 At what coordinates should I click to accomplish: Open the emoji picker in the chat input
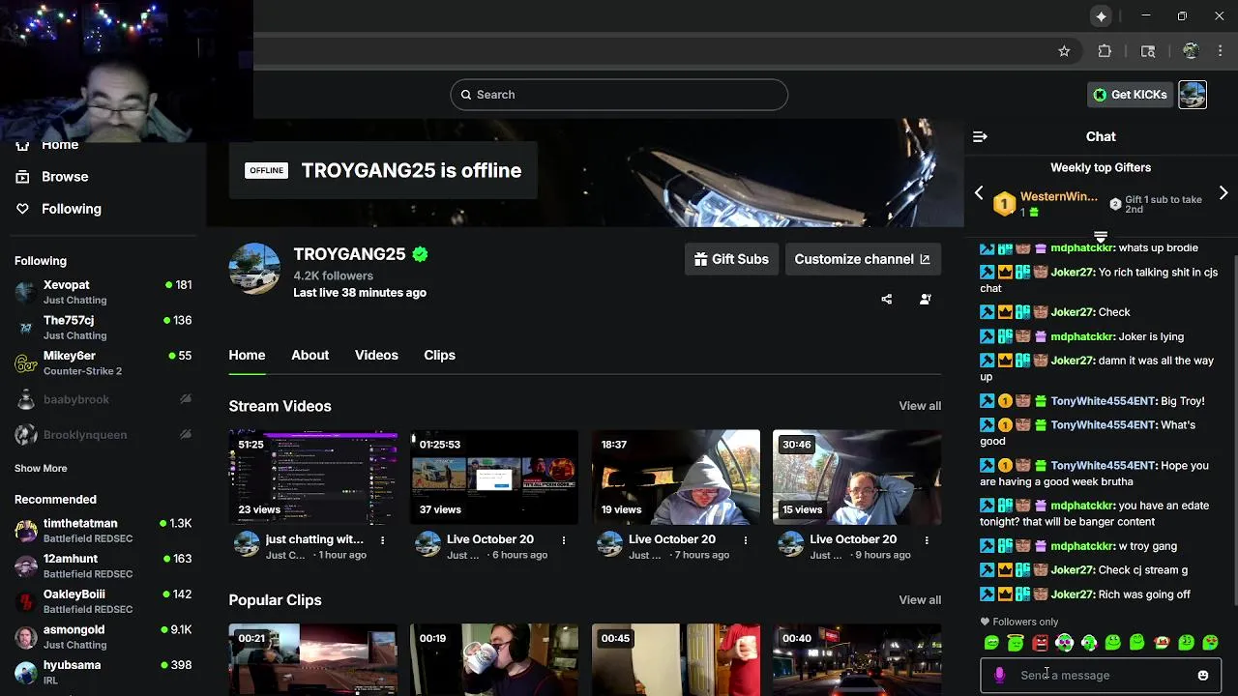1203,676
